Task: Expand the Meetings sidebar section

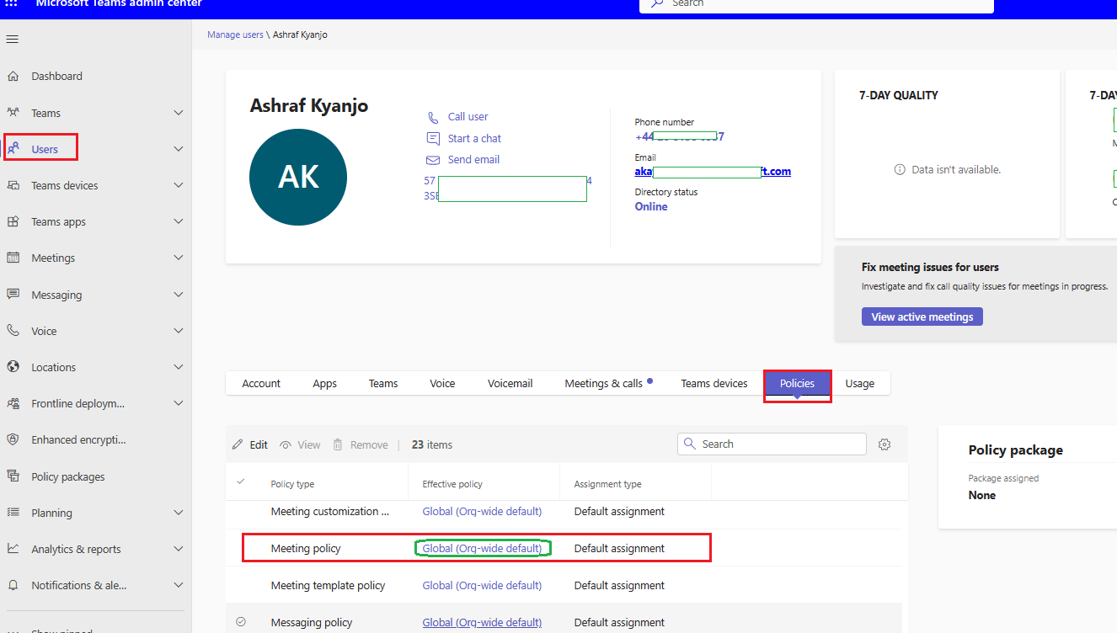Action: pyautogui.click(x=178, y=258)
